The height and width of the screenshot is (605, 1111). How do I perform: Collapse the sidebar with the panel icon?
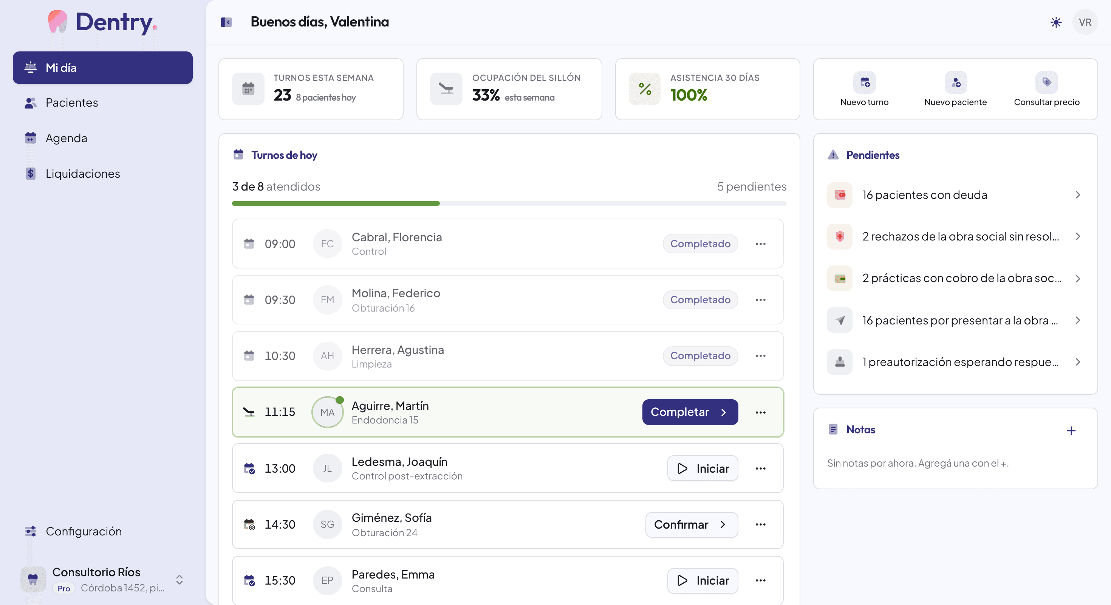[226, 22]
